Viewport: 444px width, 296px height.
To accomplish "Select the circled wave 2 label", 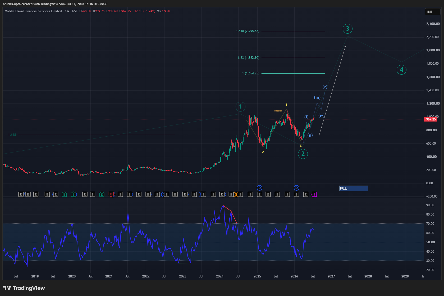I will 303,154.
